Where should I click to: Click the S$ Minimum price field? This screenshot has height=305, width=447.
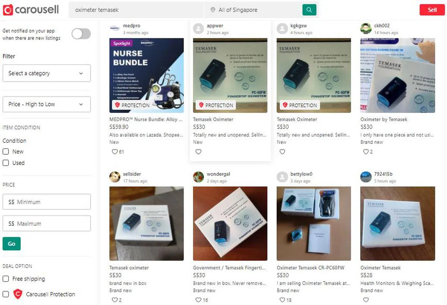[x=47, y=202]
